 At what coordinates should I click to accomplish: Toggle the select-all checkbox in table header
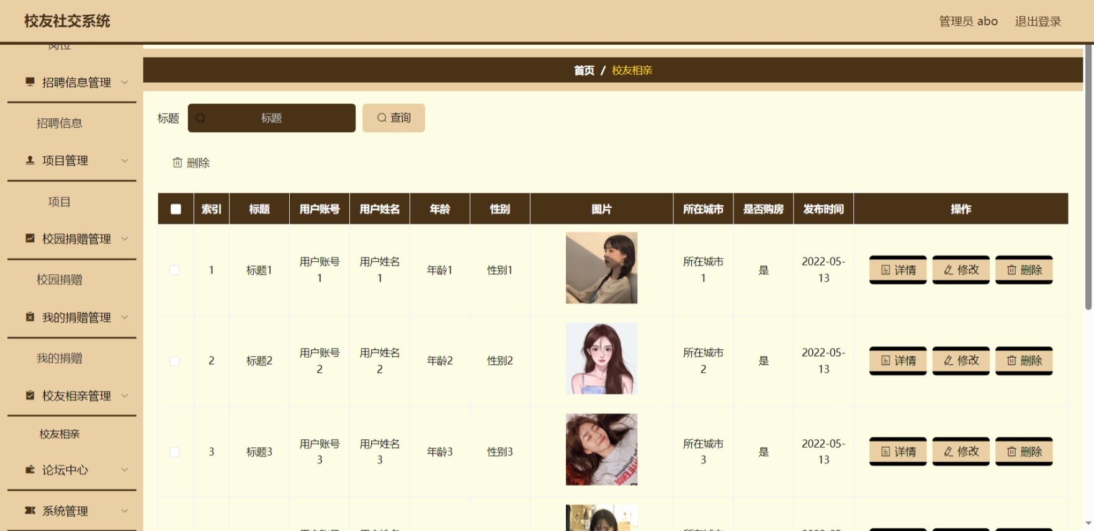click(176, 209)
